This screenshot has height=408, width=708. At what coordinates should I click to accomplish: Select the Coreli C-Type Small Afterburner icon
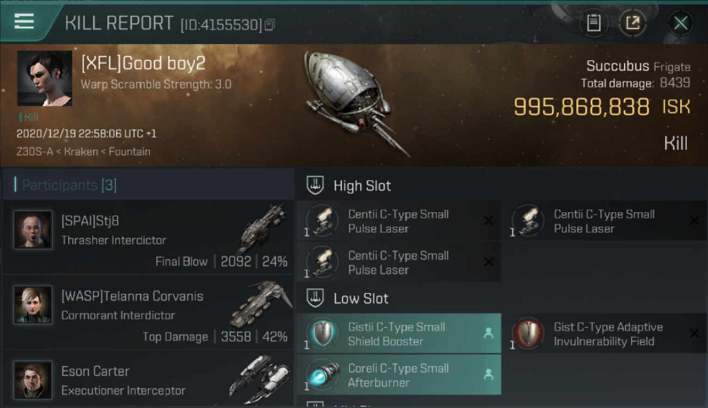coord(322,375)
